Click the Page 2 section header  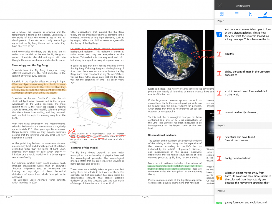tap(243, 125)
